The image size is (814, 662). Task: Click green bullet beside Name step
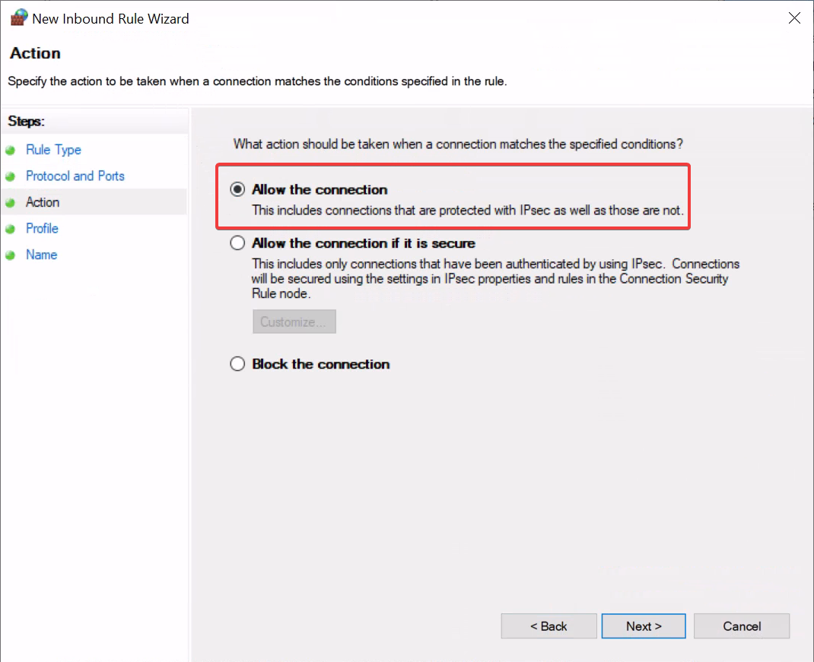click(x=11, y=255)
